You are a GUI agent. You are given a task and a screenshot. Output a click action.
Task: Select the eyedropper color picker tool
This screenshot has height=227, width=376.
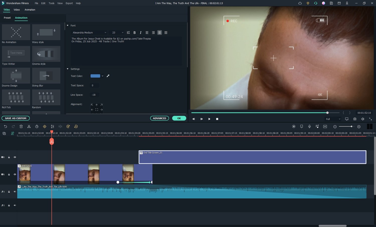108,76
